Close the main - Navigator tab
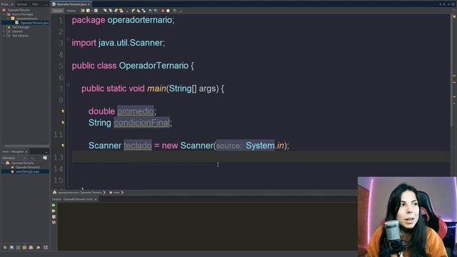Viewport: 457px width, 257px height. [x=26, y=152]
